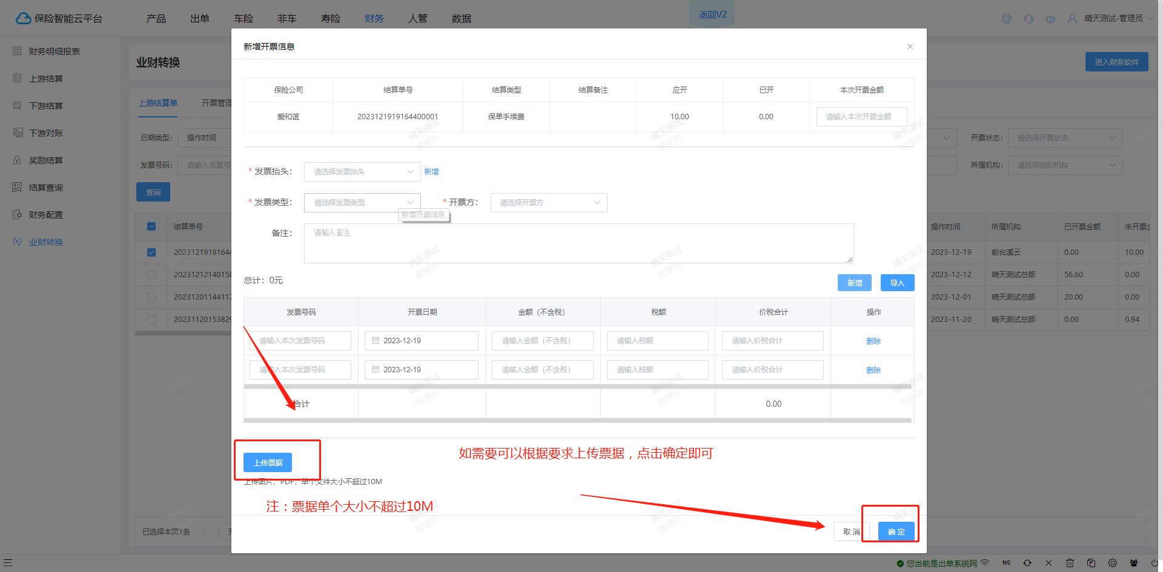
Task: Open 上游结算 in sidebar
Action: click(45, 79)
